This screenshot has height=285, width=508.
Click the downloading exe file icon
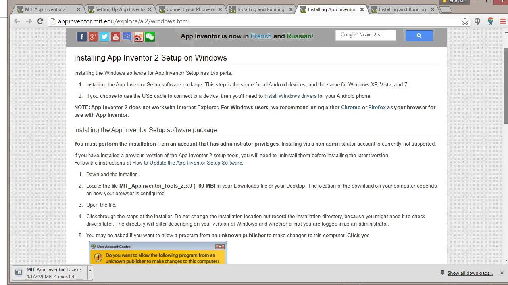18,272
